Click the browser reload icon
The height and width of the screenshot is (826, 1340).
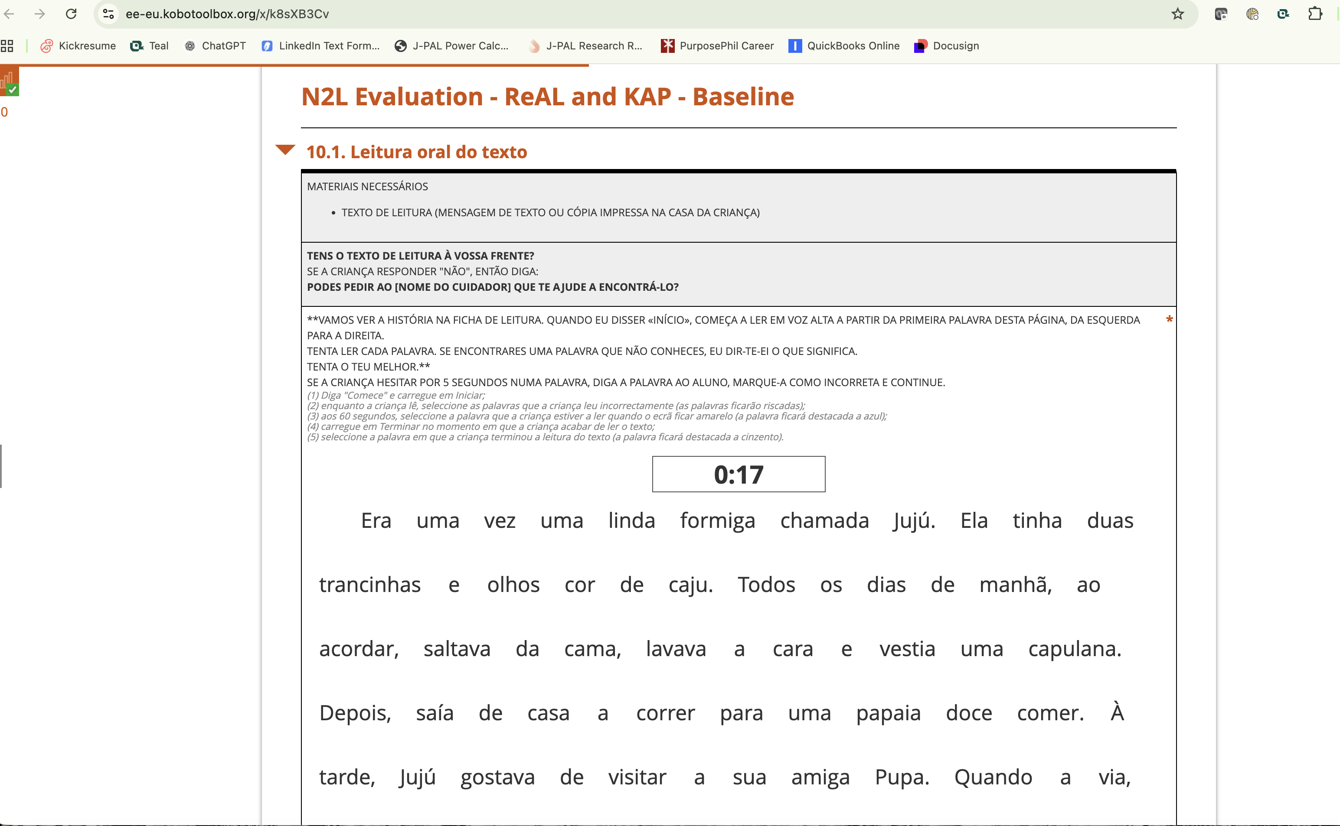[x=71, y=14]
